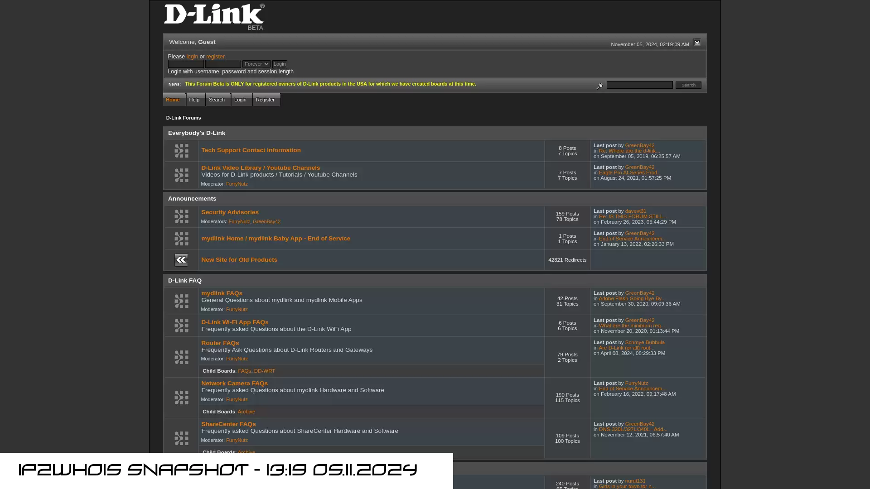View moderator FurryNutz under Video Library
The width and height of the screenshot is (870, 489).
click(237, 184)
